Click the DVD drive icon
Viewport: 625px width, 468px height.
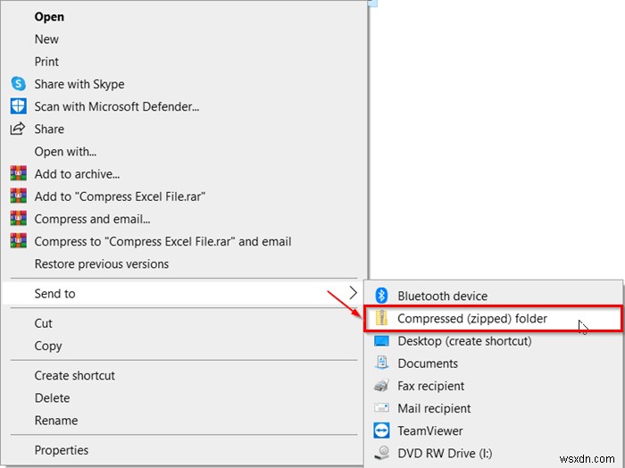(381, 453)
